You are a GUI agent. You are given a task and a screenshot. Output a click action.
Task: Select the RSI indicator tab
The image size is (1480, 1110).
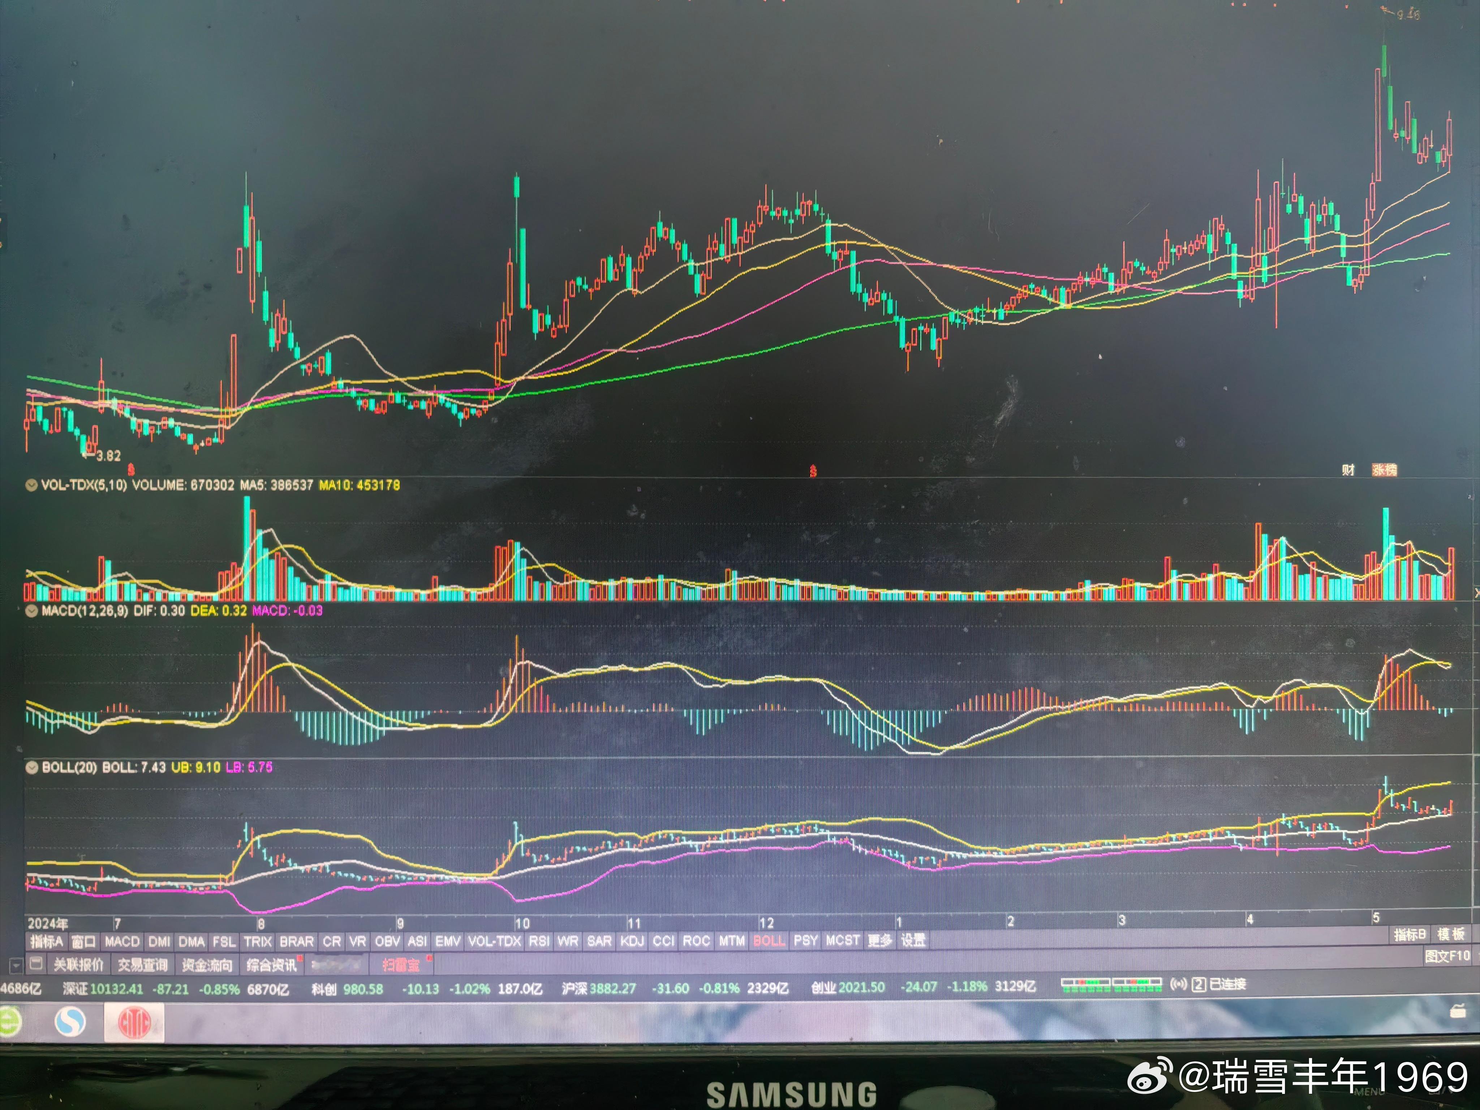[x=539, y=941]
